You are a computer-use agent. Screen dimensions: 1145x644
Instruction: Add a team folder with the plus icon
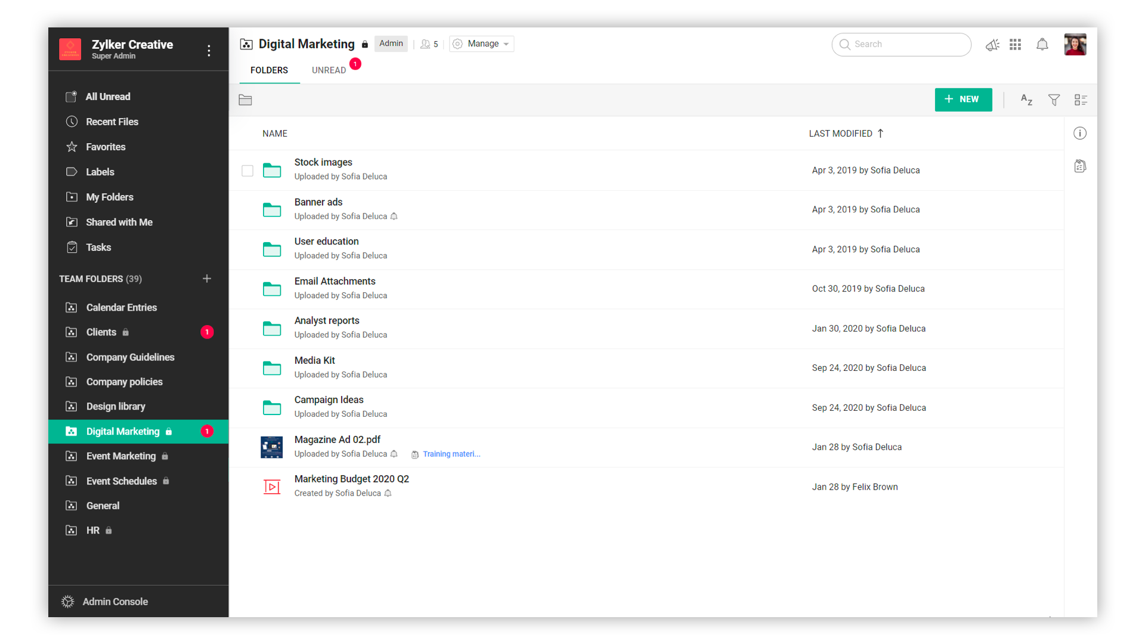pos(207,278)
